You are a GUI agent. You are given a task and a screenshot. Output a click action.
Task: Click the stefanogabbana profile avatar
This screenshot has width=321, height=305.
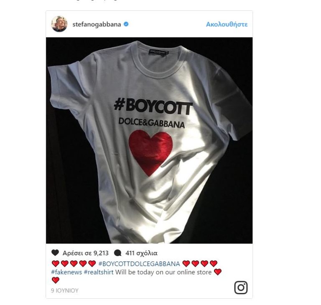click(x=59, y=24)
